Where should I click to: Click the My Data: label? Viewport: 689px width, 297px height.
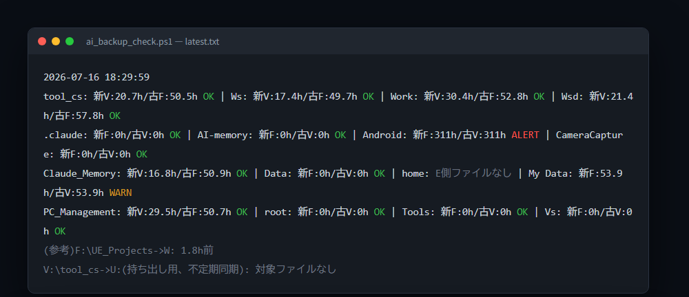coord(551,174)
